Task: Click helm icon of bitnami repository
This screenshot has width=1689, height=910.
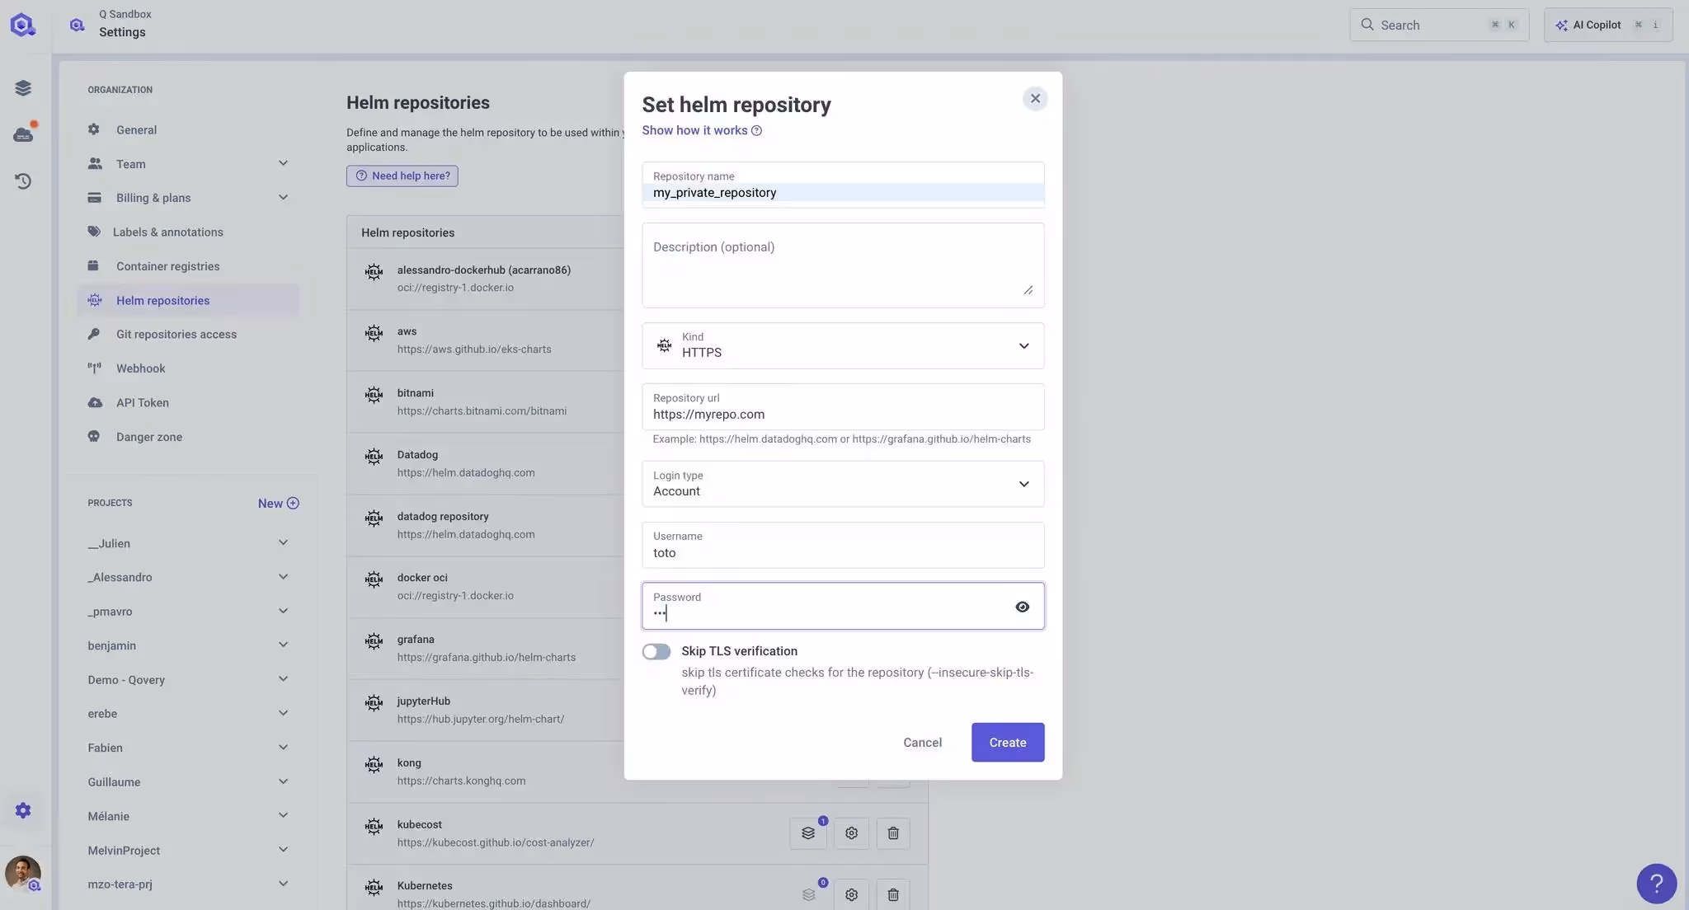Action: click(x=374, y=395)
